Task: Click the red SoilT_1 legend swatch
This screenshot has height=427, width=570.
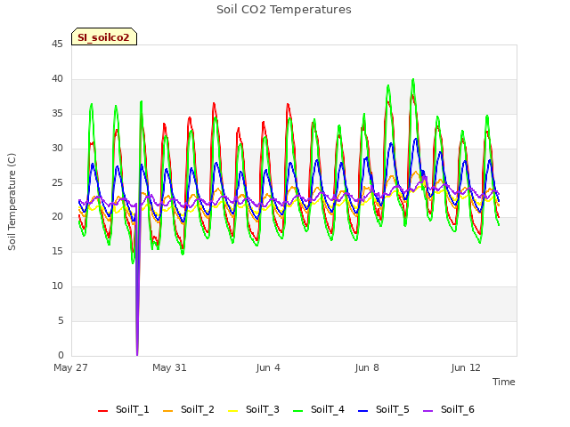Action: click(x=103, y=411)
